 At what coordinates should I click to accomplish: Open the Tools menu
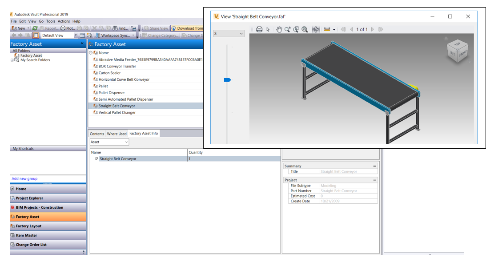[51, 21]
